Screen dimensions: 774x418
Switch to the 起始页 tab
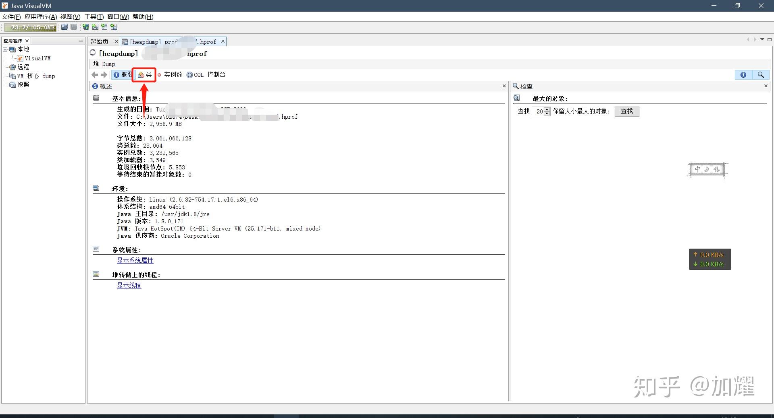coord(100,41)
